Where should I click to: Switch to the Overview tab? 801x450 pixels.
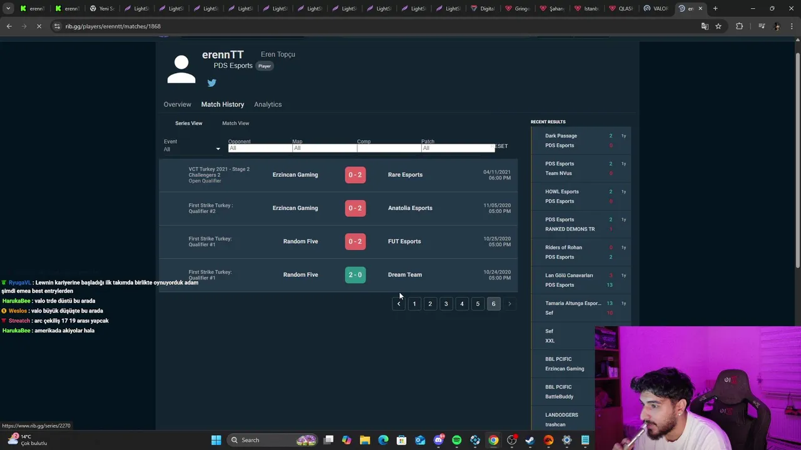(177, 104)
